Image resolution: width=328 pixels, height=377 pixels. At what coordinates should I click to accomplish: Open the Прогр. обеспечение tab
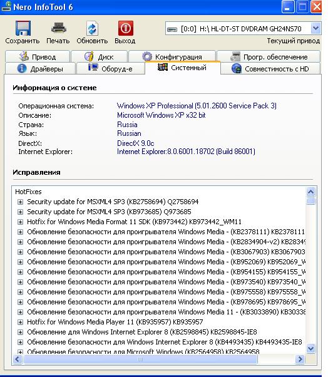pyautogui.click(x=269, y=57)
